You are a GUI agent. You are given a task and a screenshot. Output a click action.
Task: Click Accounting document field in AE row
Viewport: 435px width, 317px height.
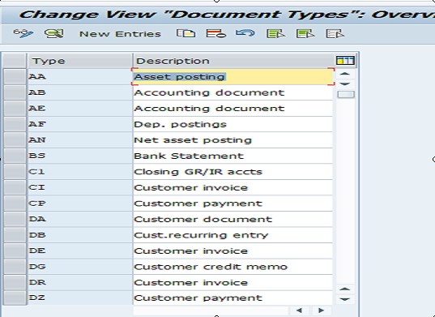233,109
